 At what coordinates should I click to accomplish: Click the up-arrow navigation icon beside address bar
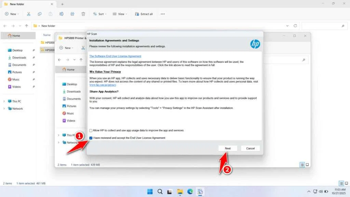point(27,26)
